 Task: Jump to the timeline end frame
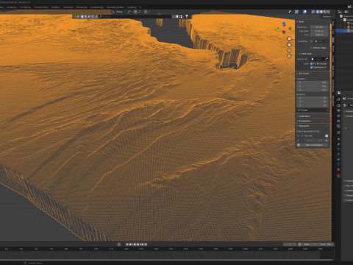click(146, 244)
